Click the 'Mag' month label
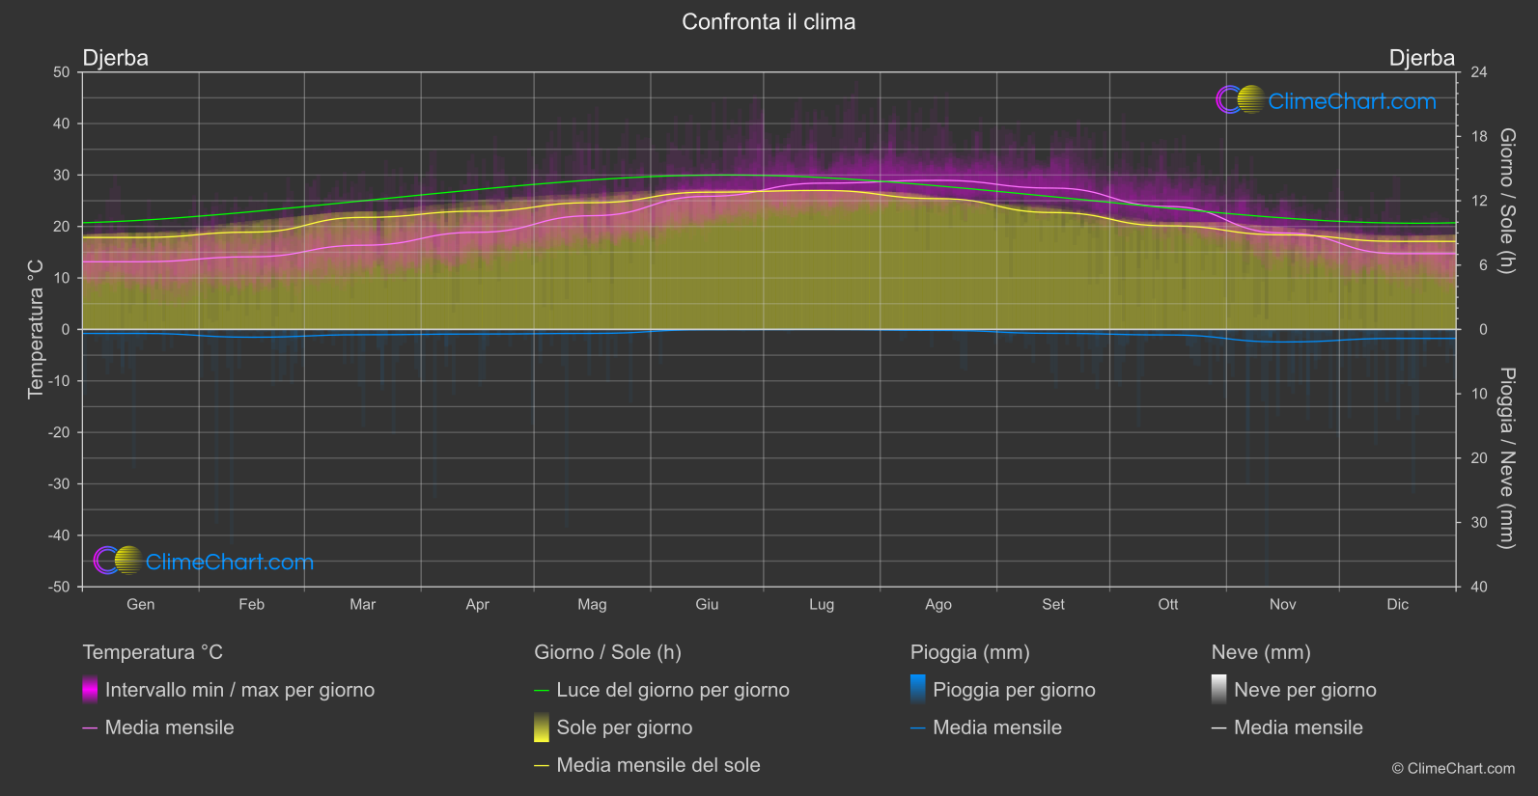This screenshot has width=1538, height=796. [x=592, y=604]
